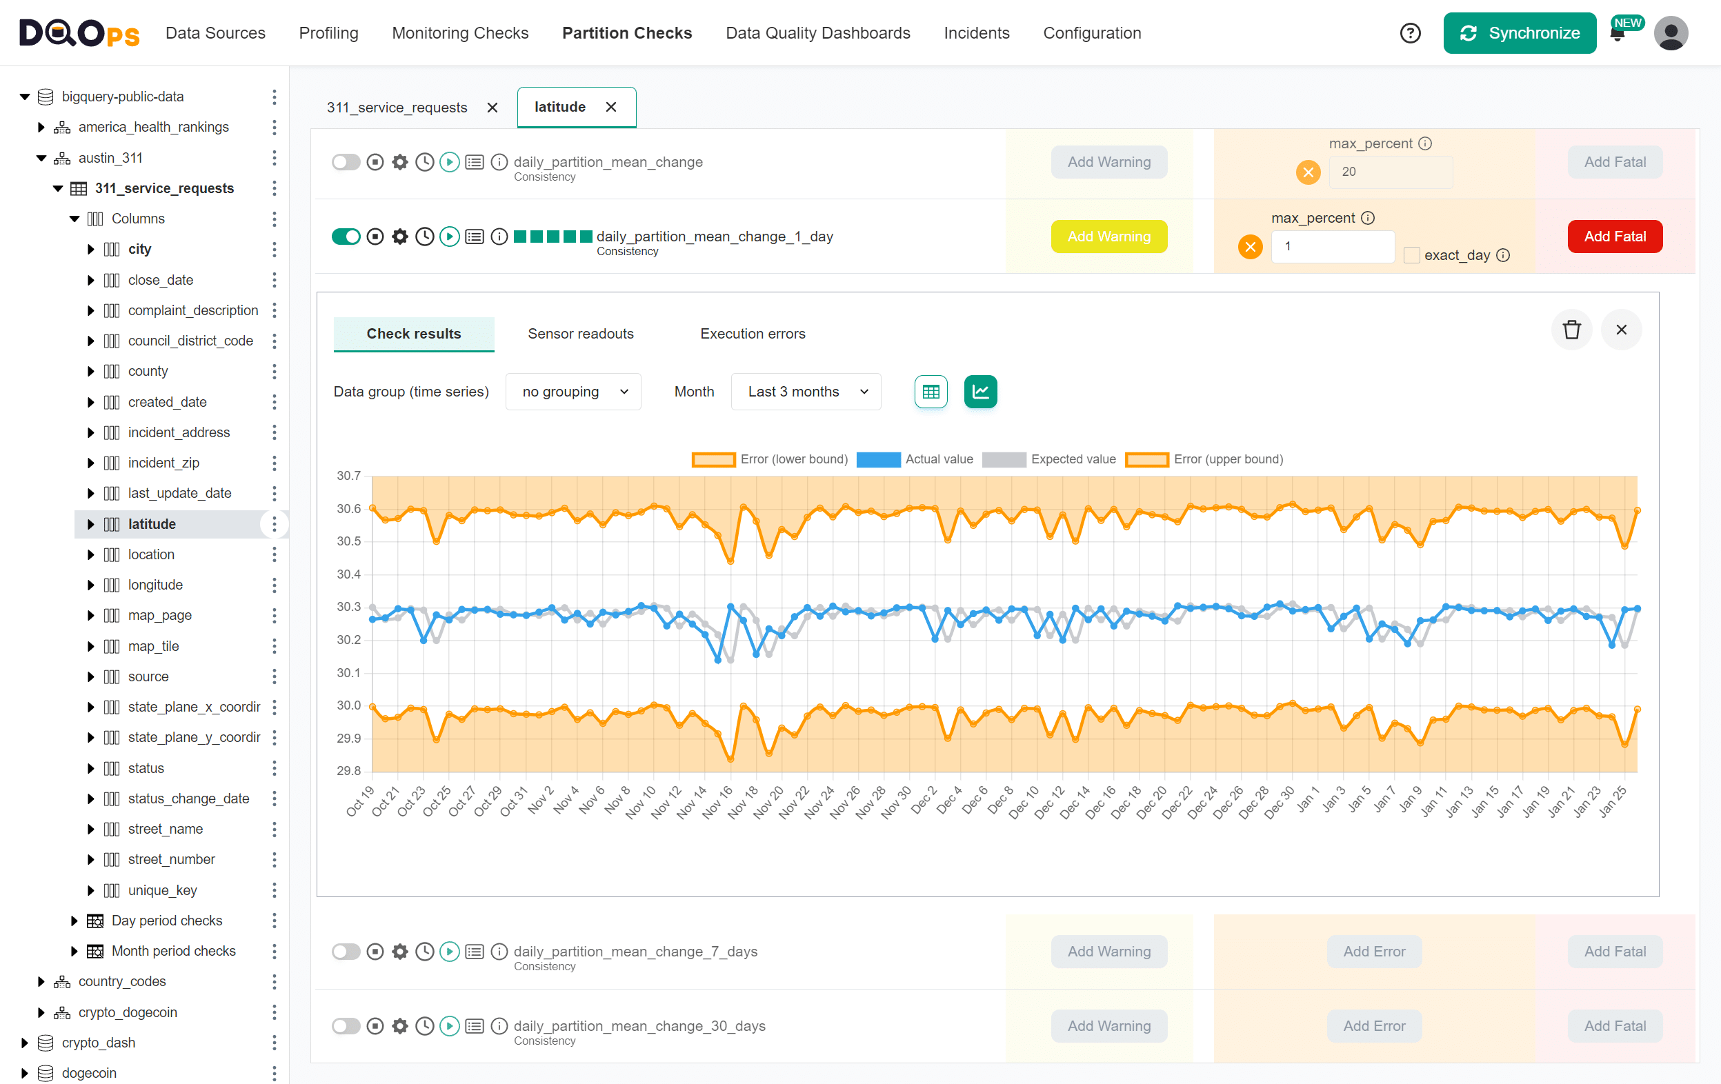Image resolution: width=1721 pixels, height=1084 pixels.
Task: Open the 'Last 3 months' time range dropdown
Action: click(806, 391)
